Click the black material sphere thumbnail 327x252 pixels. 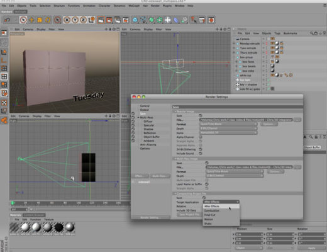(x=58, y=227)
